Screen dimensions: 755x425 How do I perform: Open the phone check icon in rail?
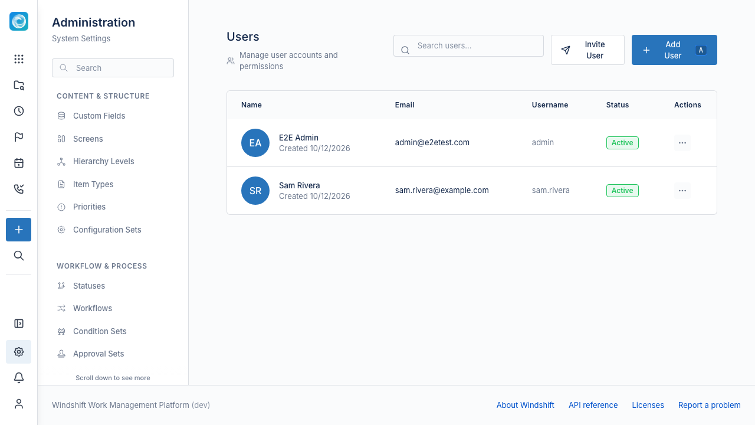(x=19, y=189)
